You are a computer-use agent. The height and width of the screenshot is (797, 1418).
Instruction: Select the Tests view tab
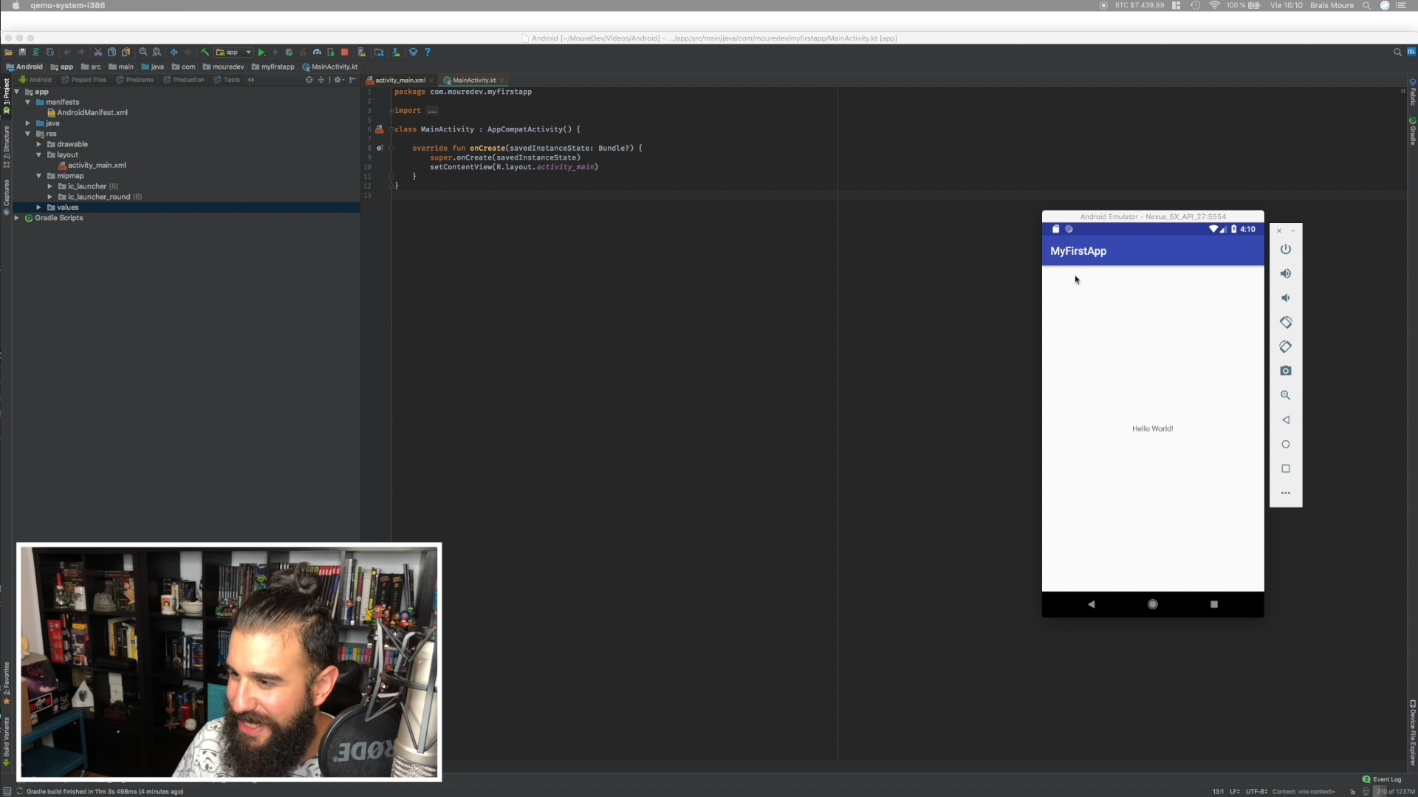pyautogui.click(x=227, y=80)
